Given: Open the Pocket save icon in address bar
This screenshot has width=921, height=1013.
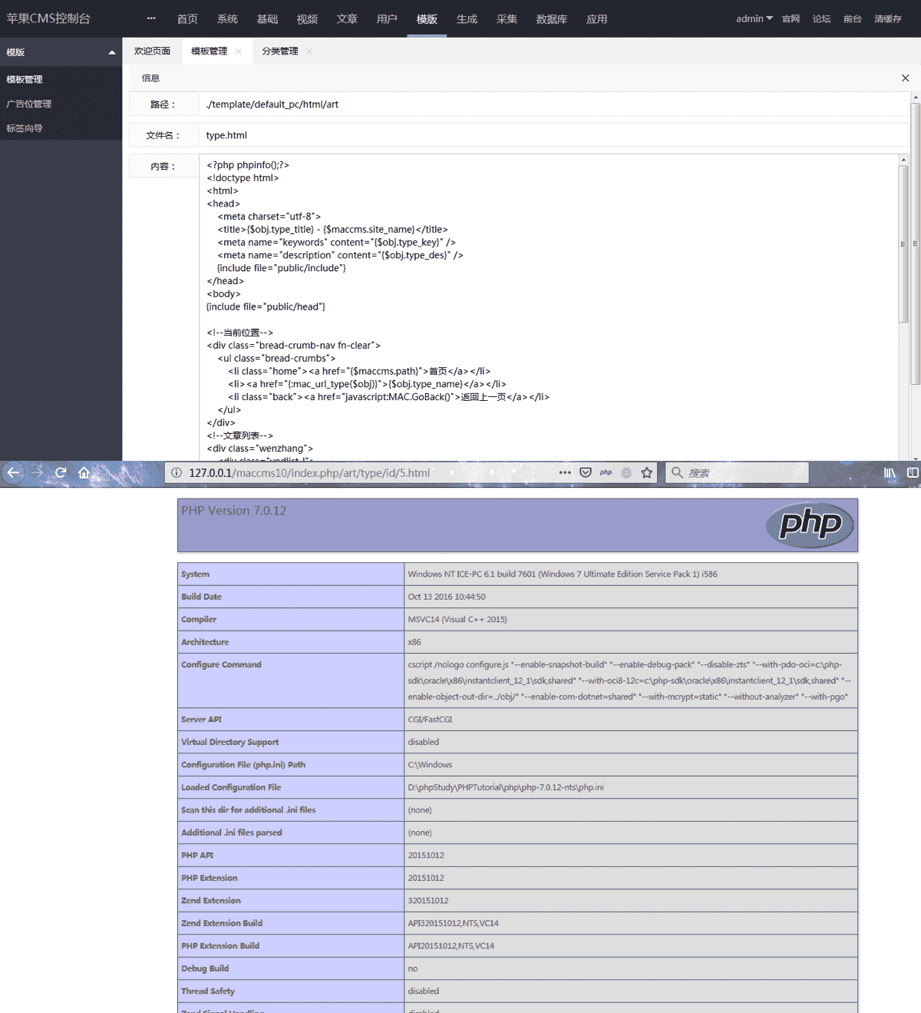Looking at the screenshot, I should (x=586, y=473).
